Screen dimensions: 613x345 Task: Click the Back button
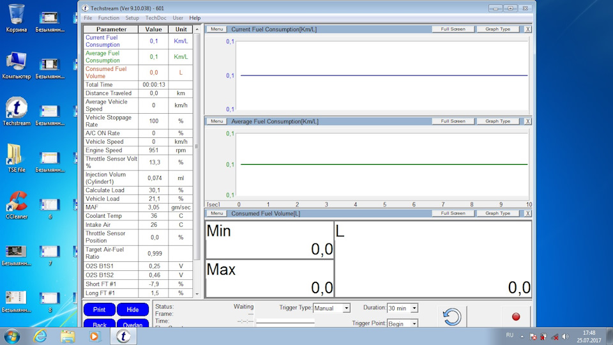(100, 323)
